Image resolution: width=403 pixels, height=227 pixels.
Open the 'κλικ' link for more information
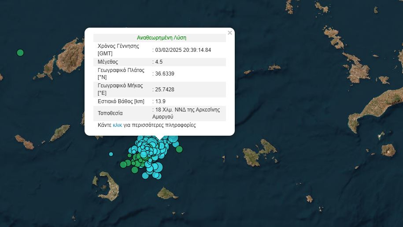point(117,125)
